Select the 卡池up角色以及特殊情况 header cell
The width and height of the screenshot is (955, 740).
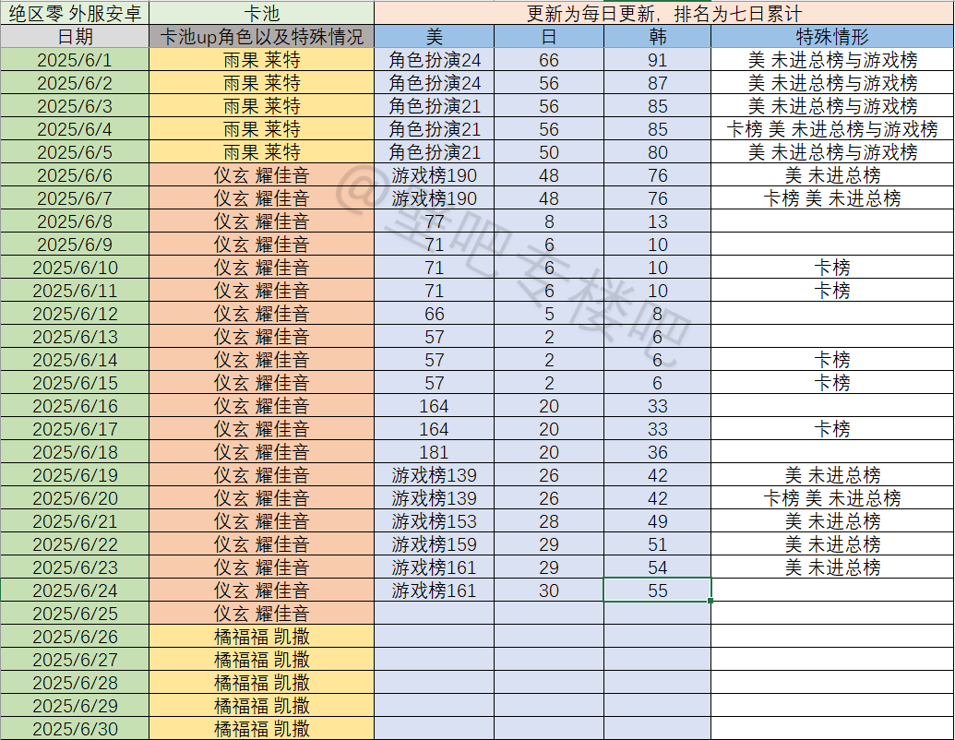(261, 37)
